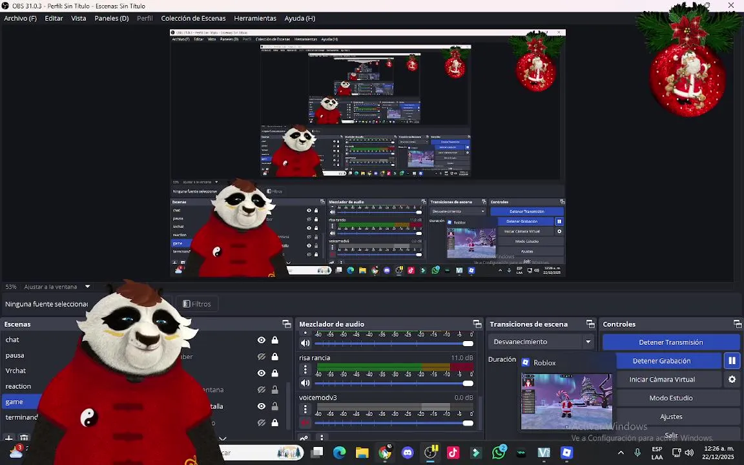This screenshot has height=465, width=744.
Task: Mute the audio channel above risa rancia
Action: pos(305,343)
